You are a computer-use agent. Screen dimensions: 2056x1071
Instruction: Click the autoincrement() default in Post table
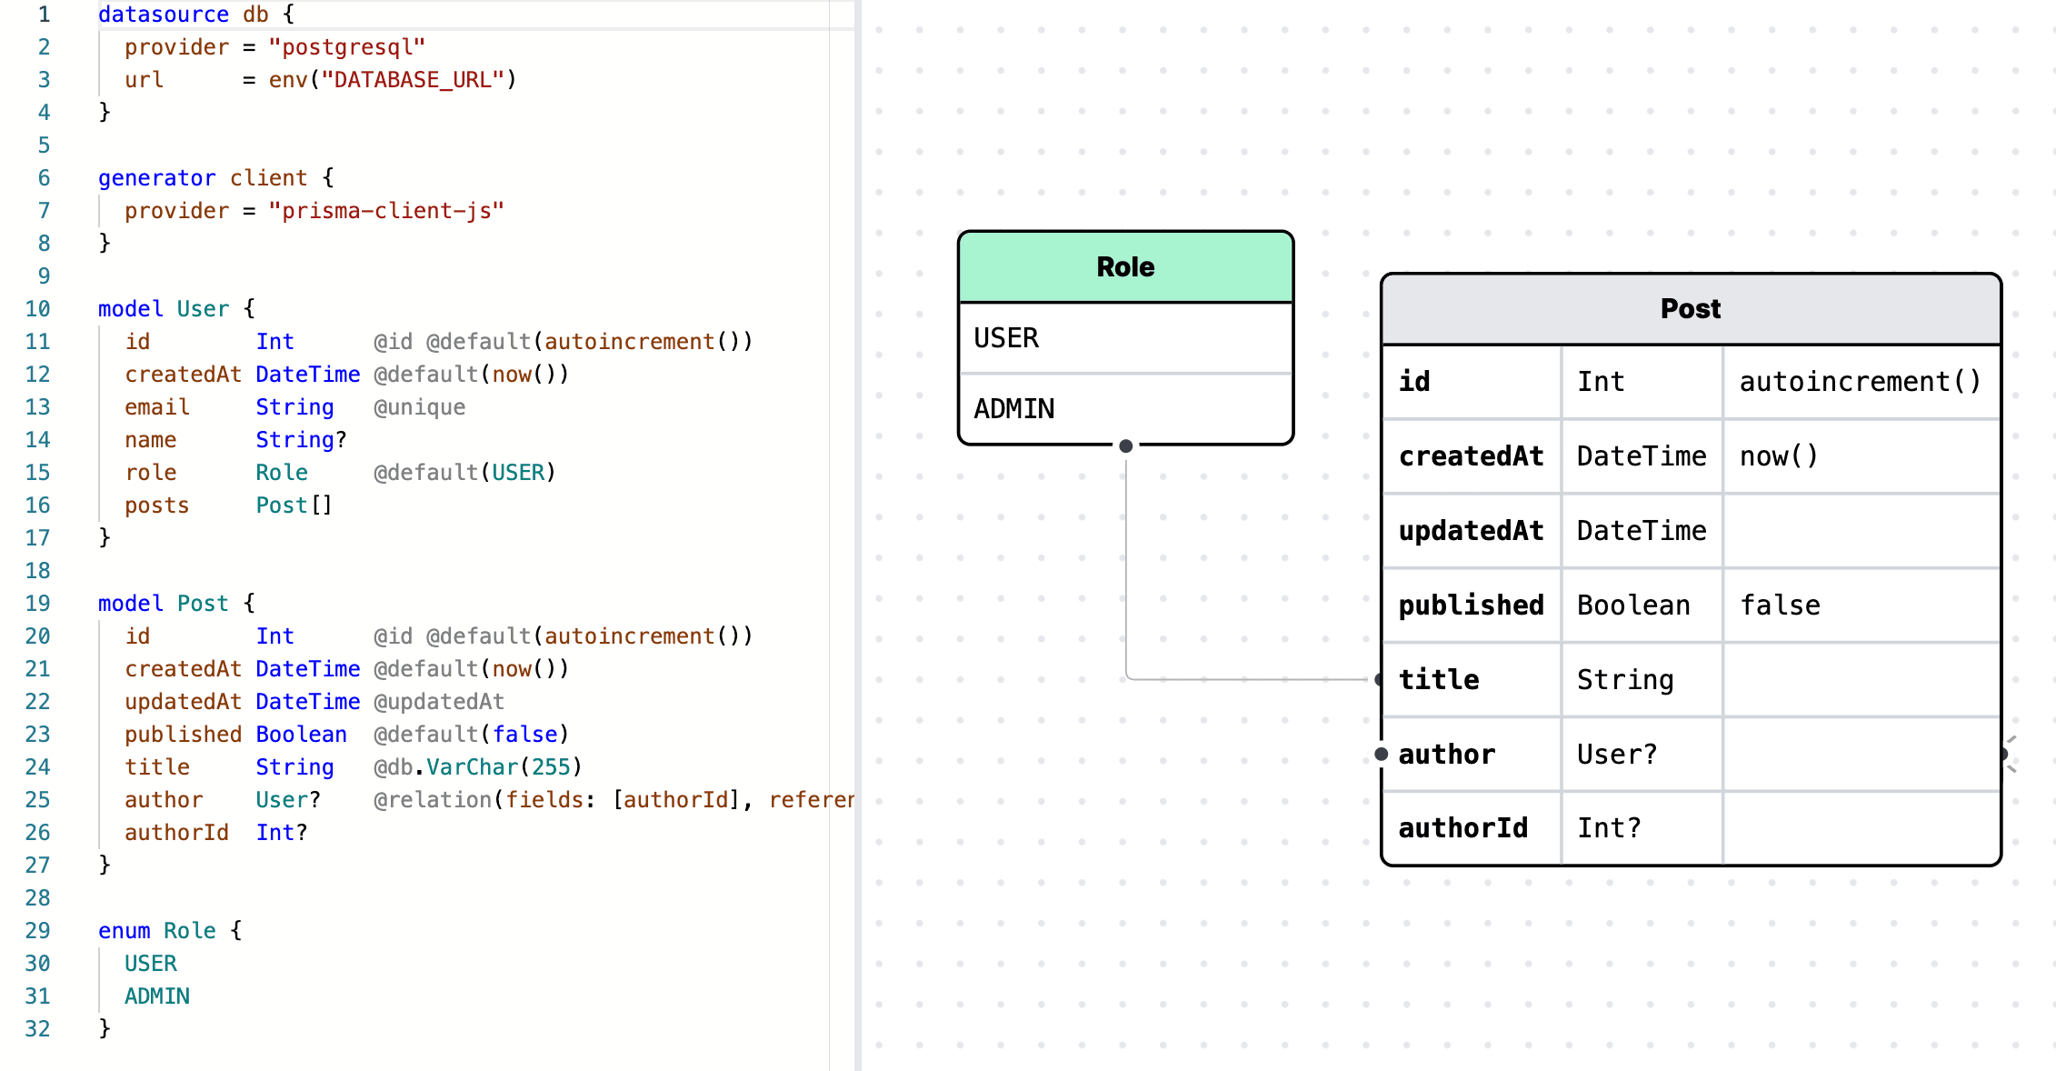pyautogui.click(x=1859, y=382)
